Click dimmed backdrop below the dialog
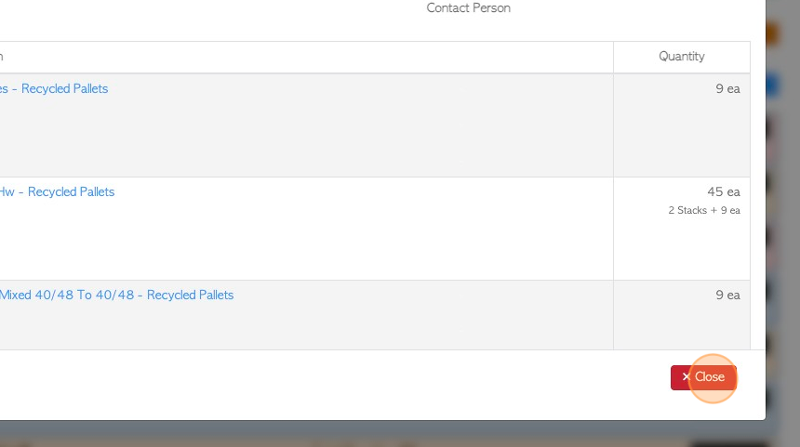Viewport: 800px width, 447px height. click(357, 434)
